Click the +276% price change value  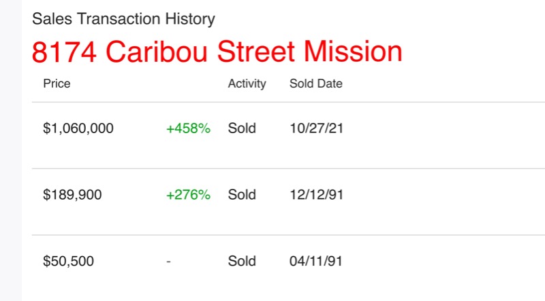coord(188,195)
